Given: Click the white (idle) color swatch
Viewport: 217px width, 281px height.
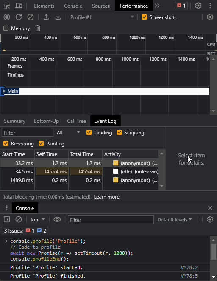Looking at the screenshot, I should click(x=116, y=171).
